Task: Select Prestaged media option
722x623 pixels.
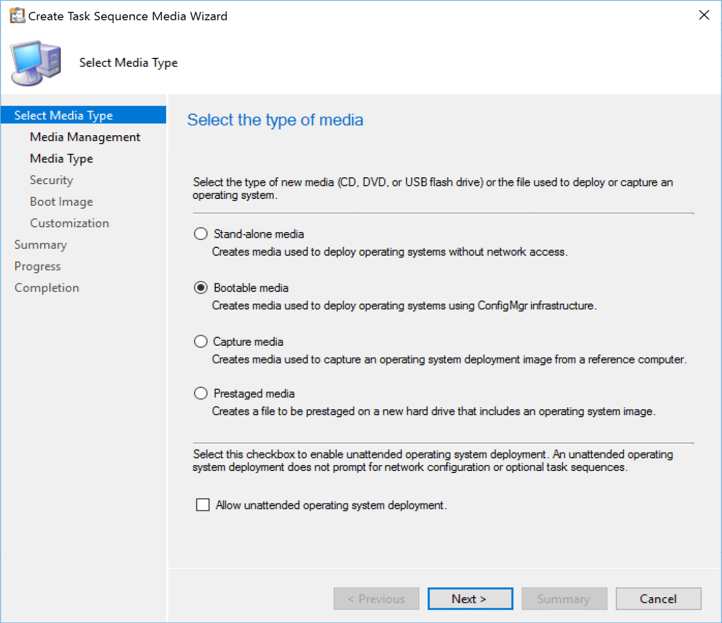Action: tap(200, 393)
